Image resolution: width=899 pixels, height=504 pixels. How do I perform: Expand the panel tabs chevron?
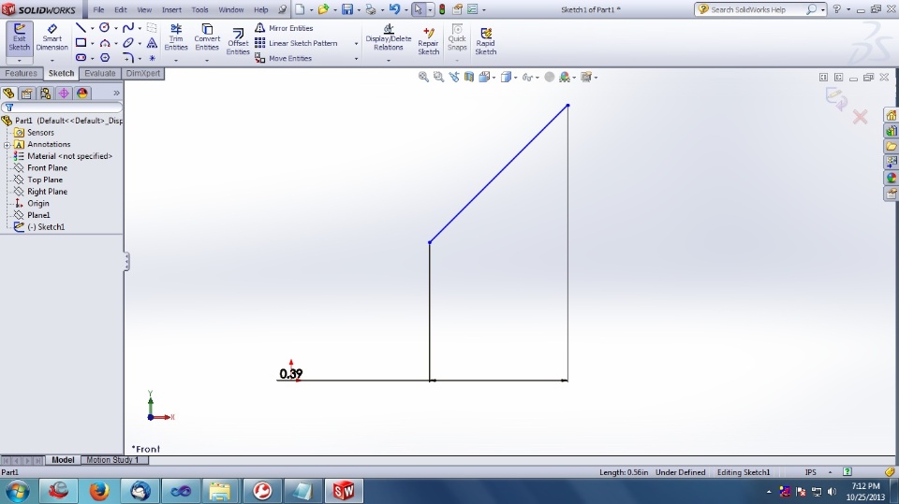tap(116, 93)
